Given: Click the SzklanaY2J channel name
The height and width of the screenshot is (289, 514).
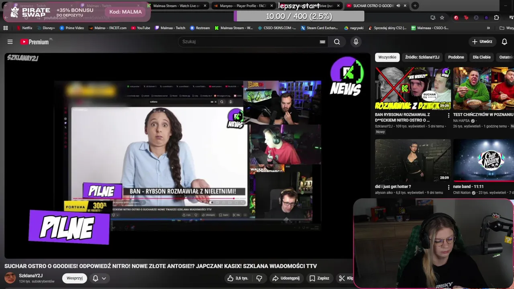Looking at the screenshot, I should 31,276.
